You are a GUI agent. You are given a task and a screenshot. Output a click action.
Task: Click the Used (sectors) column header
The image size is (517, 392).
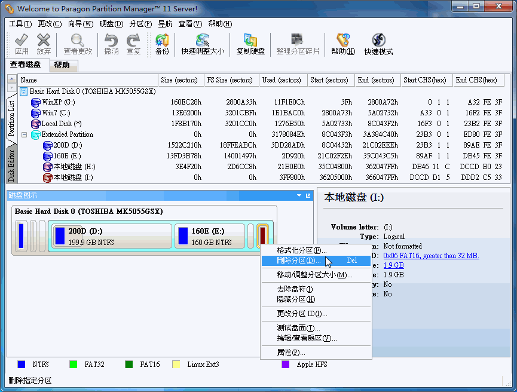tap(283, 80)
